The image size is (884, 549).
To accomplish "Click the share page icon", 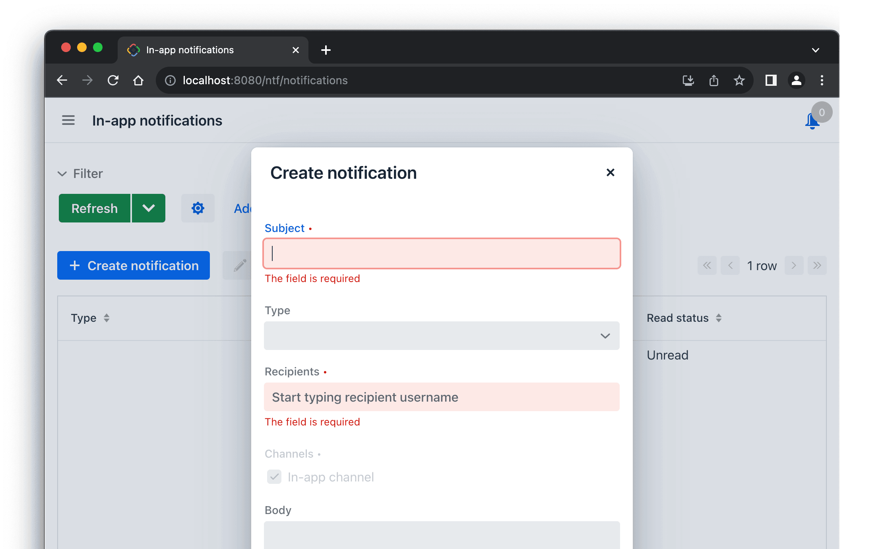I will pyautogui.click(x=714, y=81).
